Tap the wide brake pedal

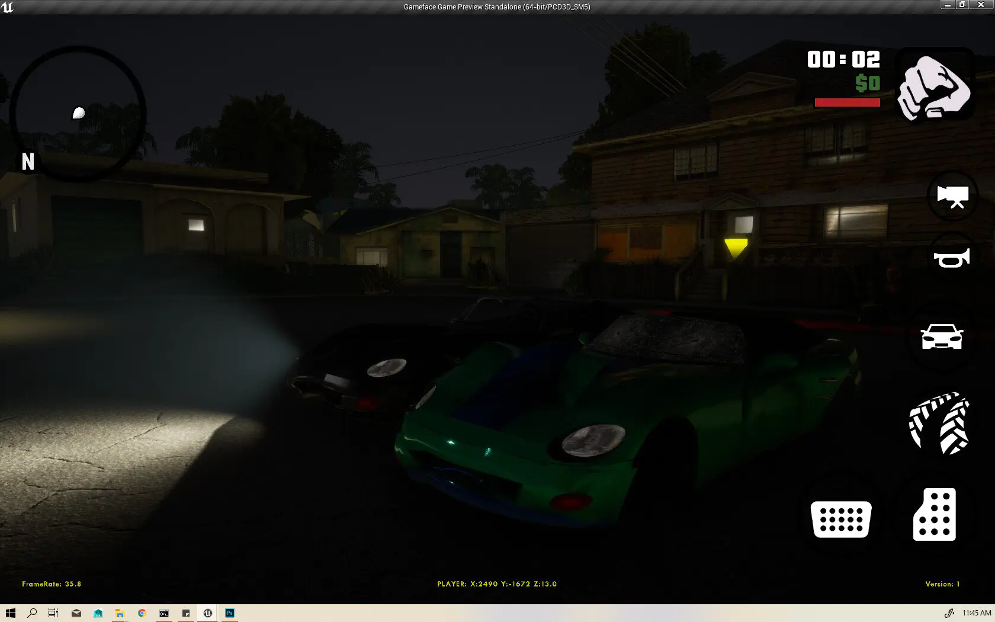coord(841,520)
